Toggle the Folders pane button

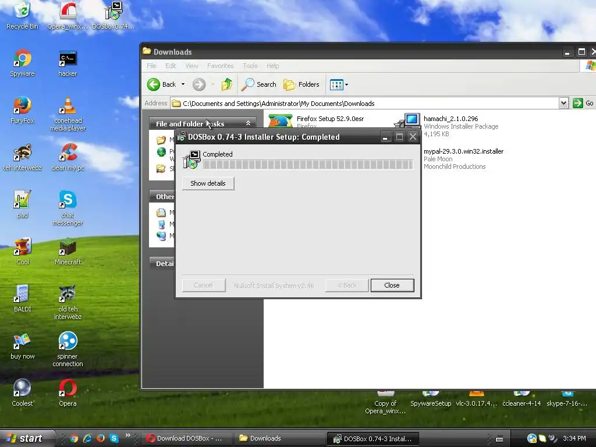click(301, 84)
